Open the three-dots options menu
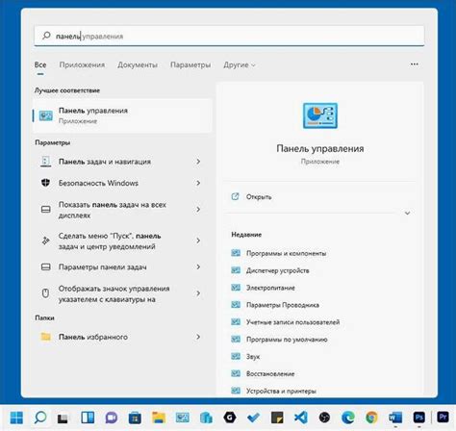The image size is (456, 431). pos(415,64)
